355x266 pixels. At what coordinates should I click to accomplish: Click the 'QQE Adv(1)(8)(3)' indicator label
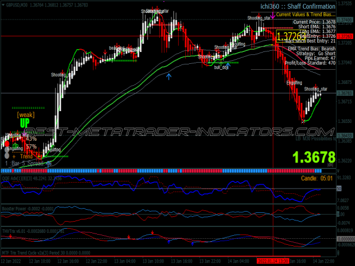[17, 179]
